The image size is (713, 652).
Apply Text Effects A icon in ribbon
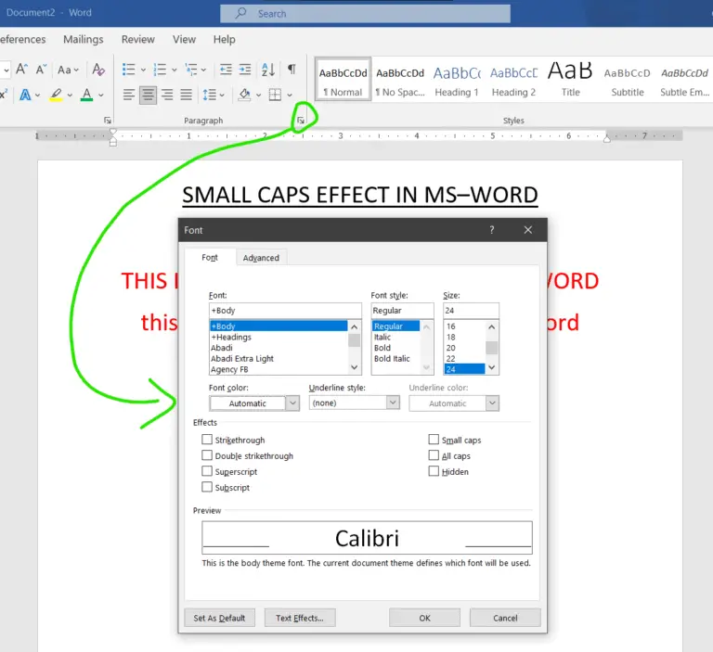pyautogui.click(x=25, y=95)
